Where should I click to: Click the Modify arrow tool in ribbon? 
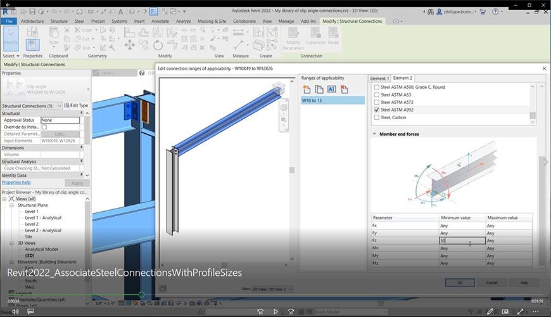coord(11,39)
